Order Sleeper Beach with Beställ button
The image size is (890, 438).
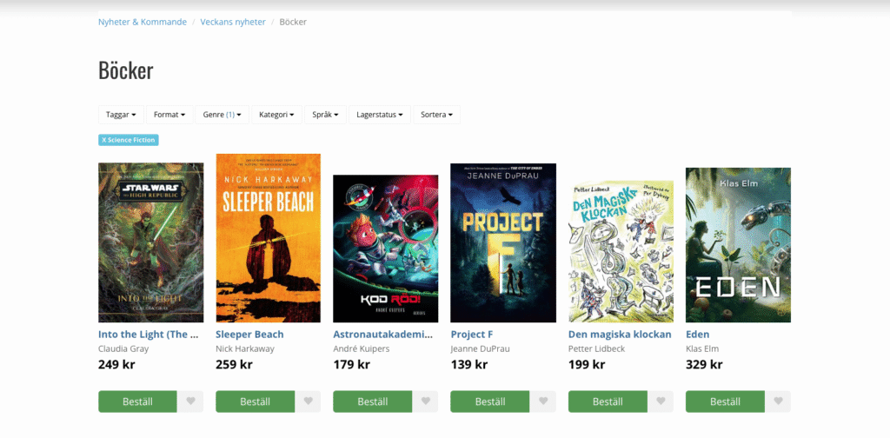coord(255,401)
